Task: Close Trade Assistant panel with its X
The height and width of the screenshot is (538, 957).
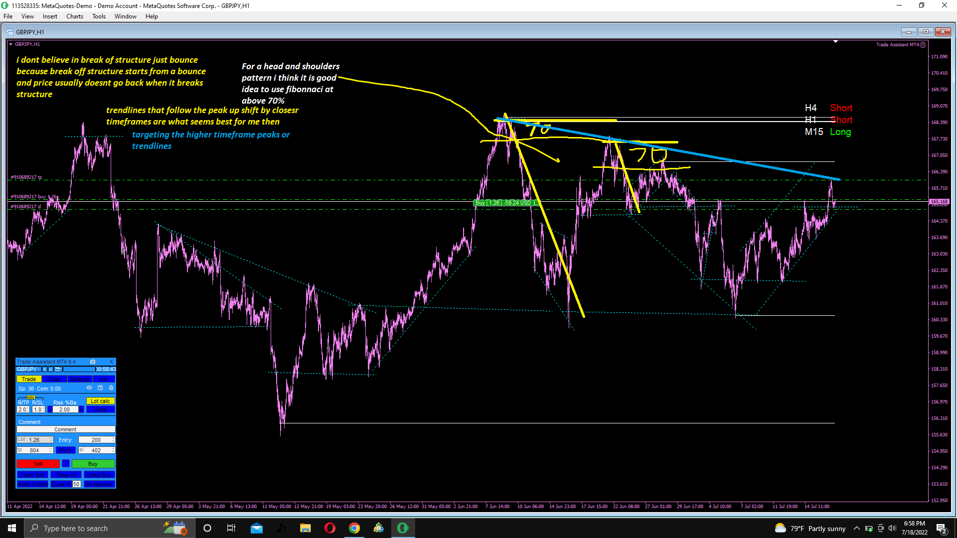Action: pos(111,362)
